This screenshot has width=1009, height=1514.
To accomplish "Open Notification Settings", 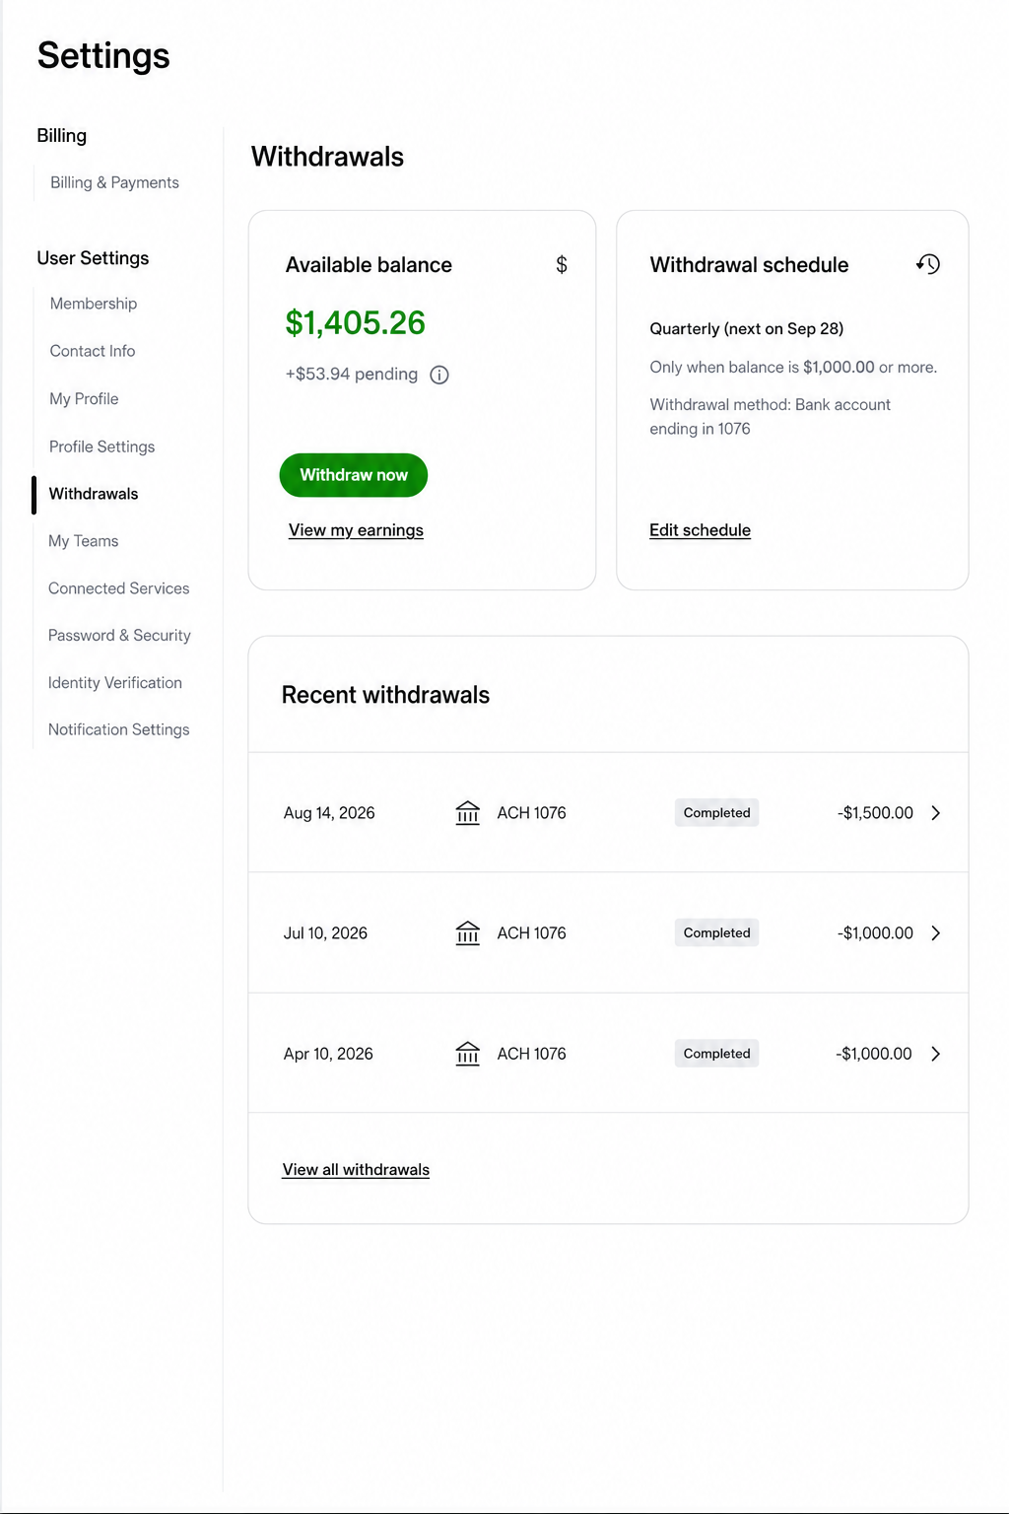I will pyautogui.click(x=119, y=729).
